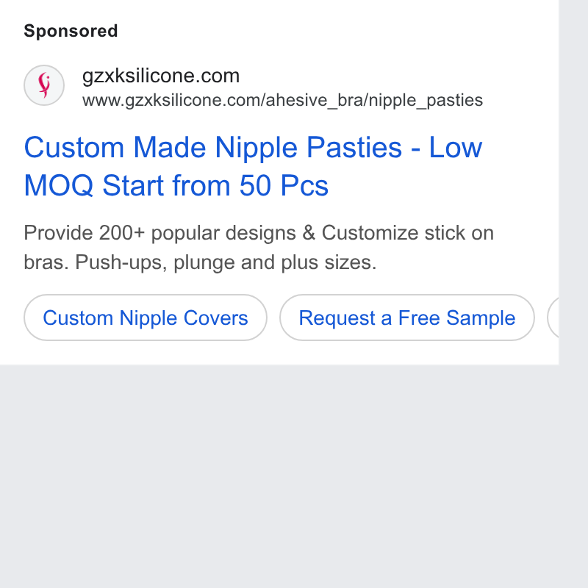Select the Custom Nipple Covers chip
588x588 pixels.
click(146, 318)
